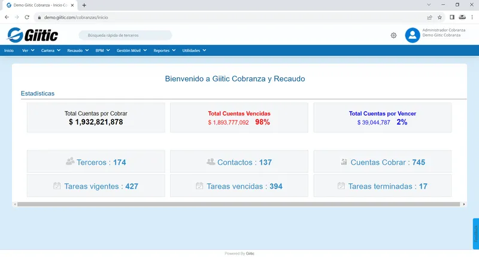Image resolution: width=479 pixels, height=257 pixels.
Task: Open the browser three-dot menu
Action: (x=472, y=17)
